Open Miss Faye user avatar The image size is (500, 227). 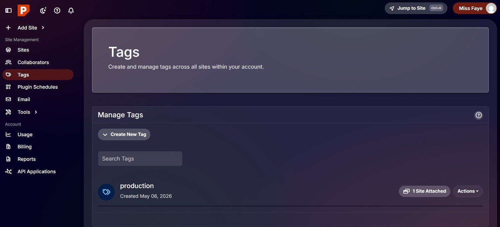[491, 8]
